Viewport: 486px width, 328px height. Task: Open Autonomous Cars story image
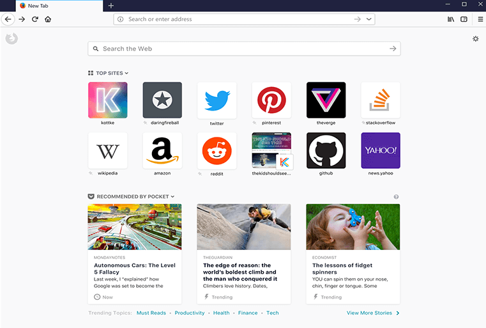coord(135,227)
